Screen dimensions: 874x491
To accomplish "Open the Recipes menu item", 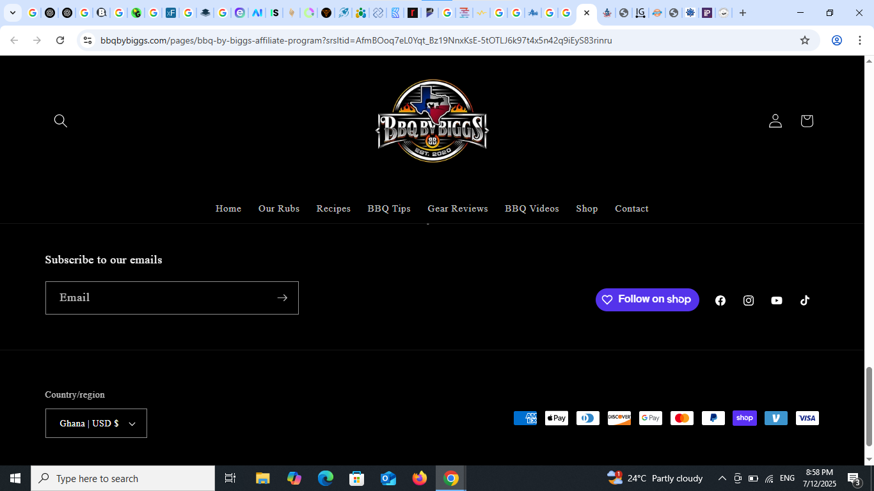I will tap(333, 208).
